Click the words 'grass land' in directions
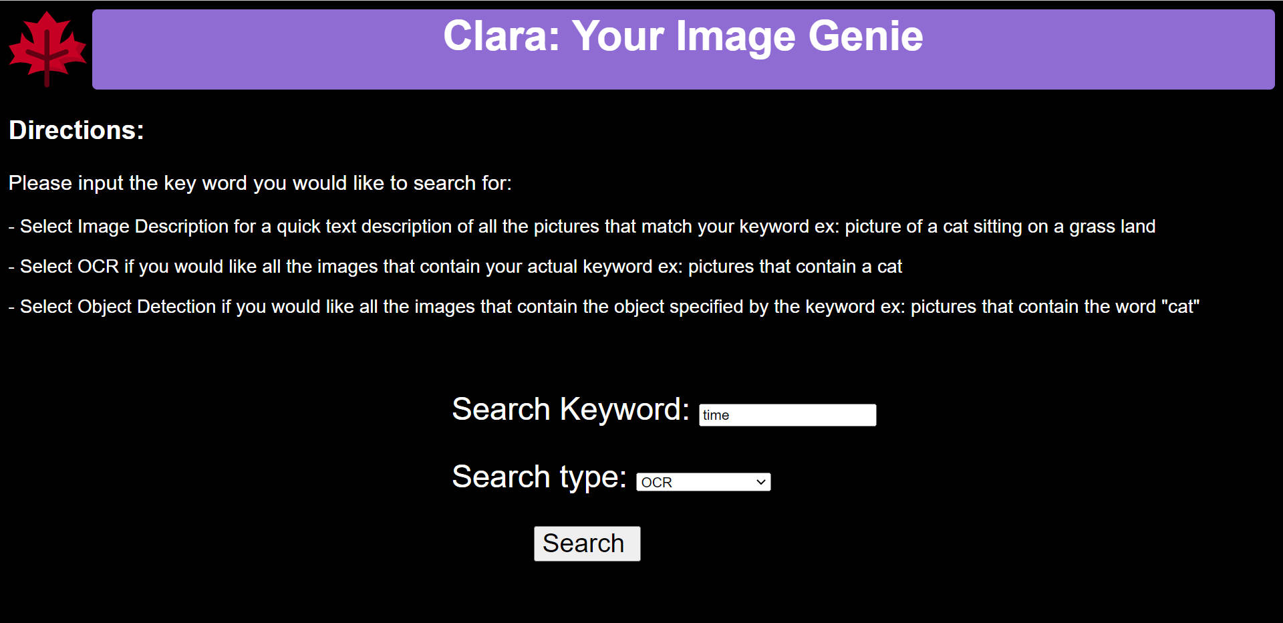This screenshot has height=623, width=1283. pos(1113,227)
